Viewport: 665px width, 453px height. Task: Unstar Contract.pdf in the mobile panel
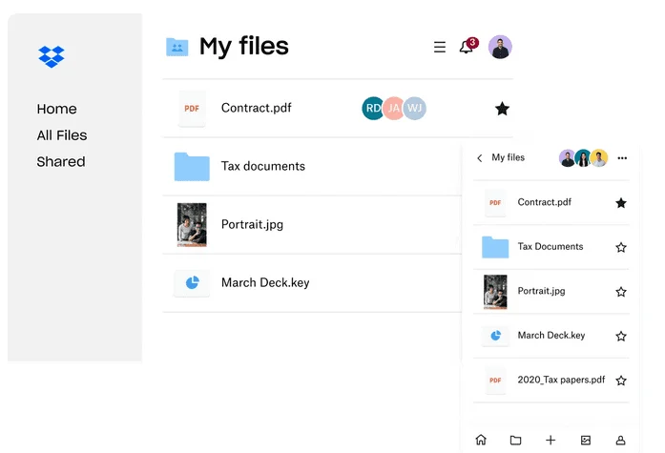pyautogui.click(x=621, y=203)
